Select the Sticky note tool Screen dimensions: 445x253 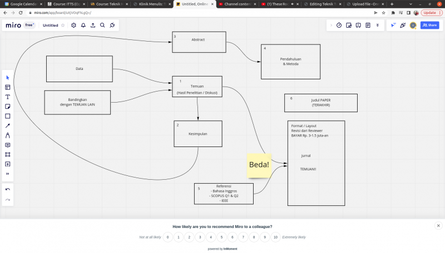8,107
